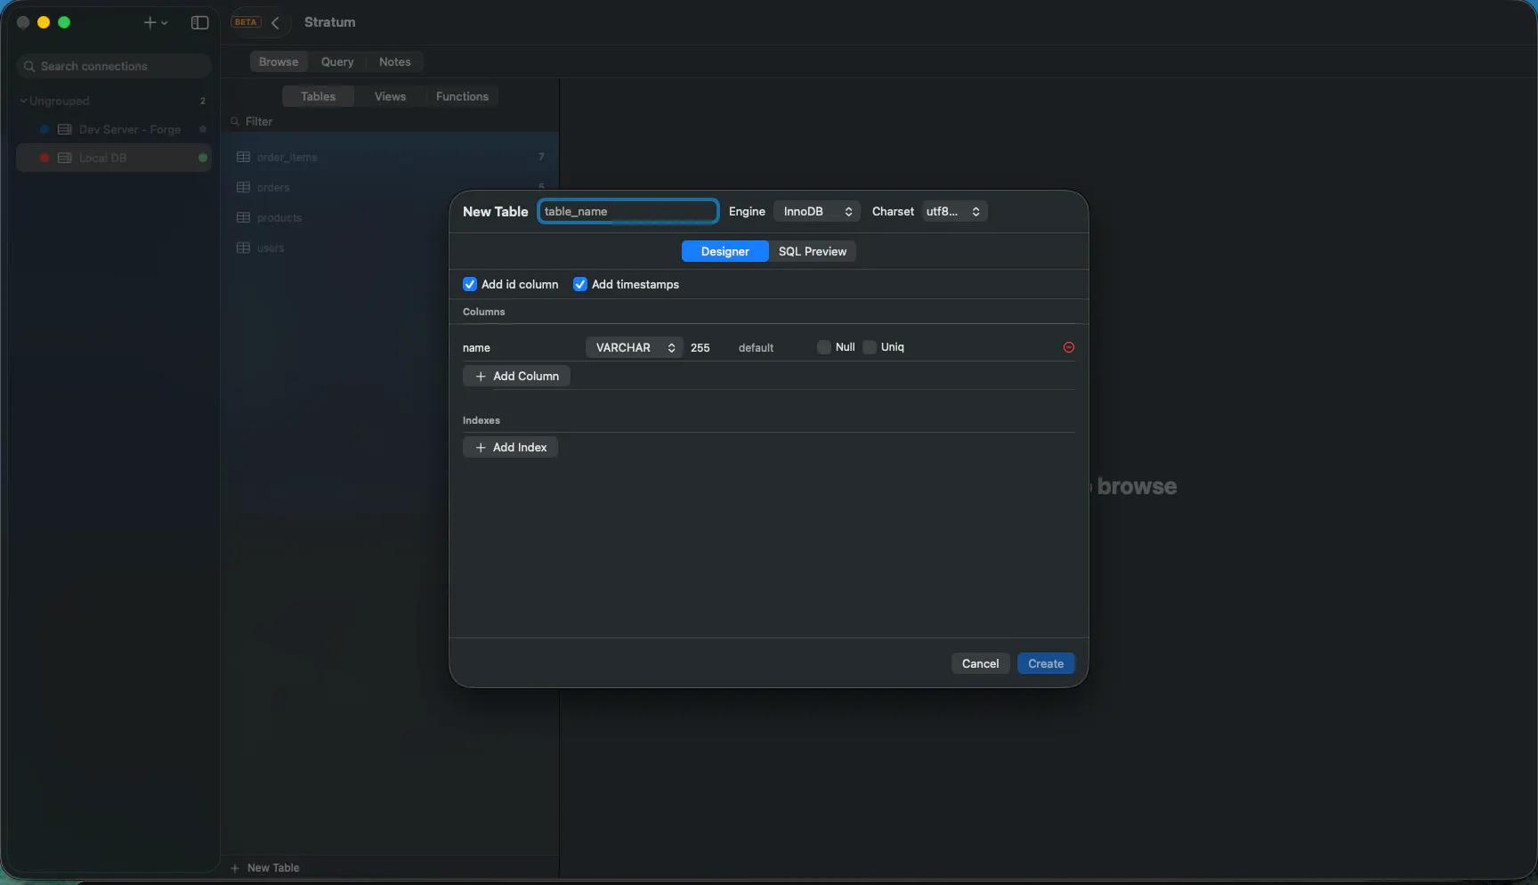Open the VARCHAR column type dropdown
Image resolution: width=1538 pixels, height=885 pixels.
(635, 347)
